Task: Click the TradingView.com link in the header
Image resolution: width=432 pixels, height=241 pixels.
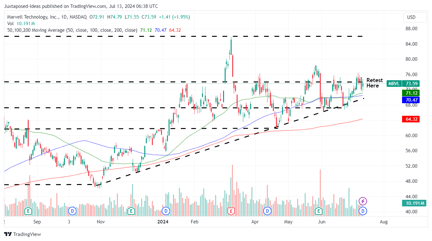Action: 87,6
